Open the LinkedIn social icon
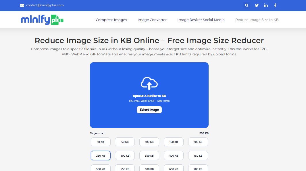The image size is (306, 171). click(x=266, y=5)
